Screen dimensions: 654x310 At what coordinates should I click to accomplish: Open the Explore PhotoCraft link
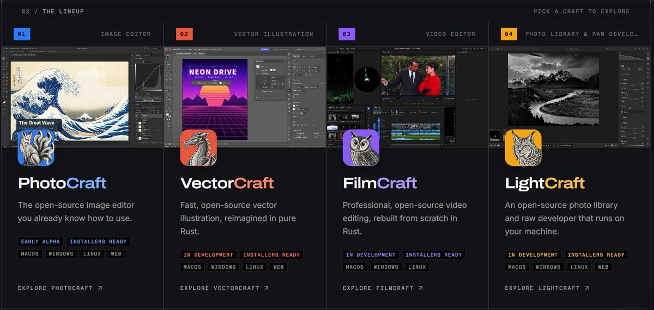point(60,288)
